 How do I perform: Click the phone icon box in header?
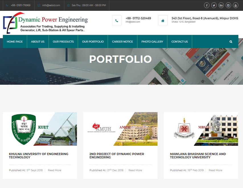117,20
